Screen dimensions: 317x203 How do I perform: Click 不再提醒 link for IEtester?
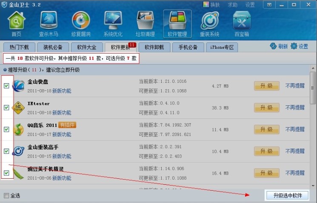[x=295, y=107]
